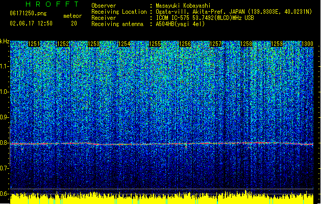Select the 1259 time label
This screenshot has width=321, height=204.
tap(277, 44)
